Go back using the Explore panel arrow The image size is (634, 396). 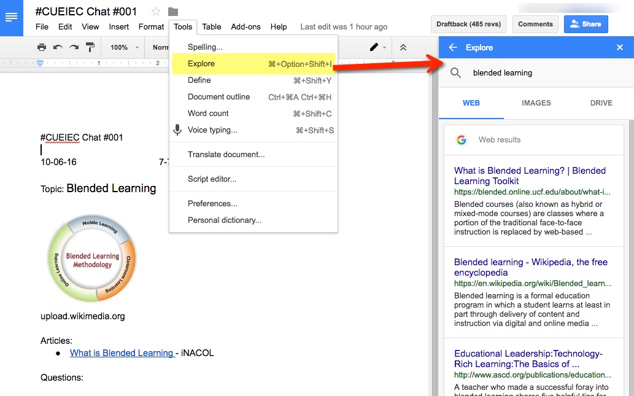pos(453,48)
